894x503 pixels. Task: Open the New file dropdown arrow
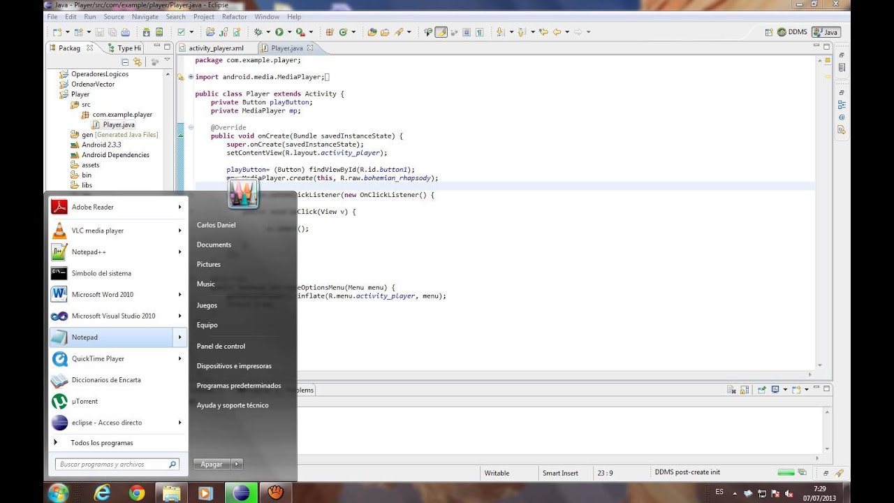click(x=67, y=31)
